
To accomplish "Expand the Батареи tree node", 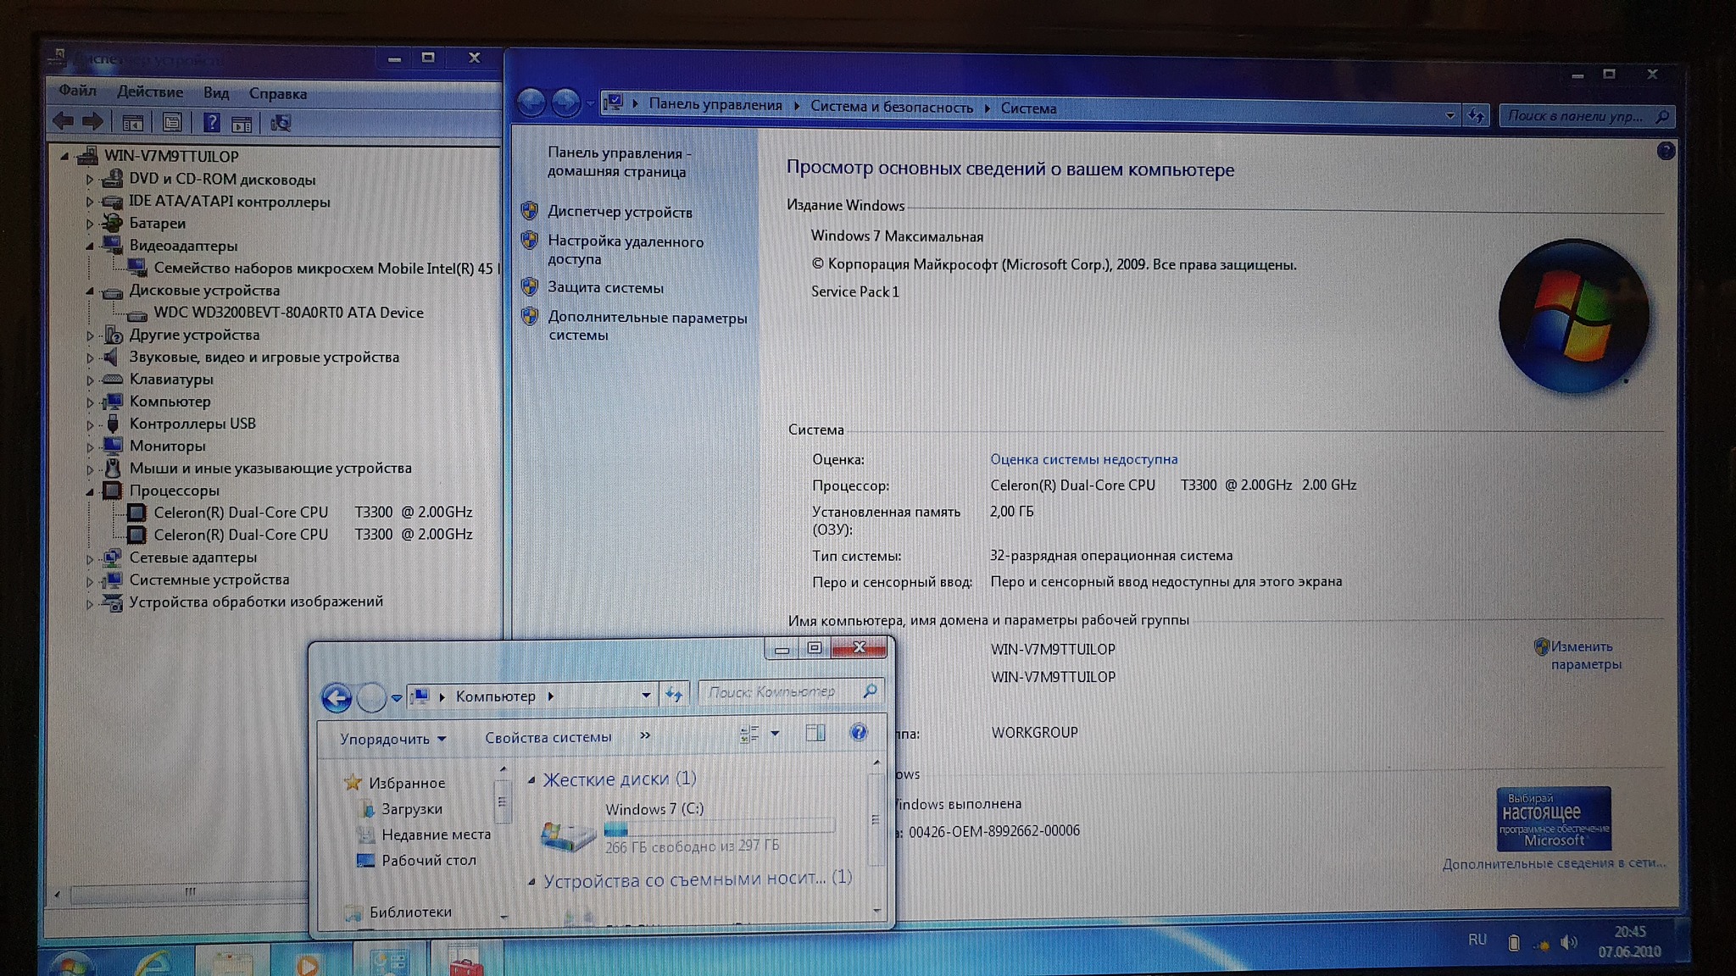I will click(x=90, y=224).
